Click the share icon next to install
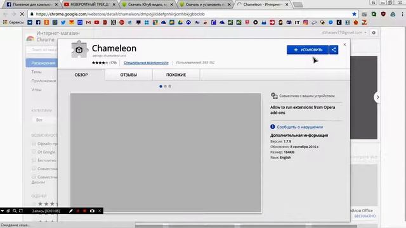 (x=334, y=49)
